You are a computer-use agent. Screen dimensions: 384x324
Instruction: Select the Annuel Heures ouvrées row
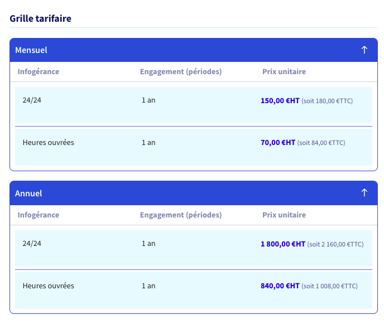(x=194, y=291)
